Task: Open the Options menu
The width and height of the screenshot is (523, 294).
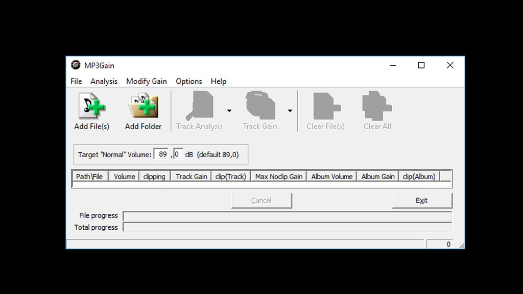Action: (189, 81)
